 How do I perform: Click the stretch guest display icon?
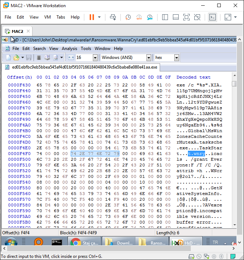(228, 17)
